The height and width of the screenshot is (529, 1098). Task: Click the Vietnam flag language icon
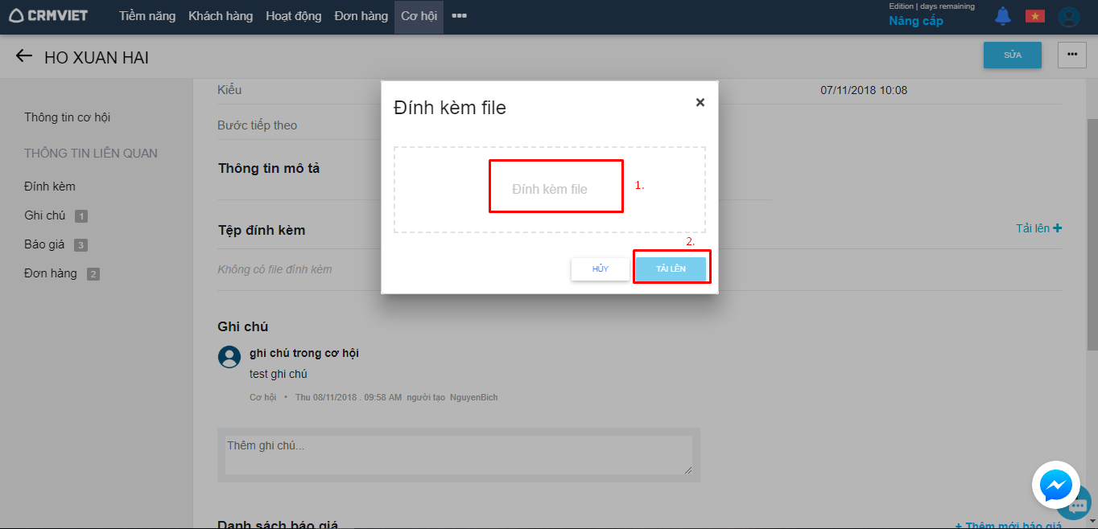click(1034, 16)
